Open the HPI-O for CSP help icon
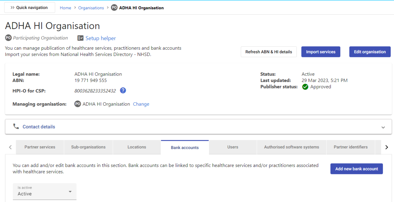The height and width of the screenshot is (202, 394). click(123, 90)
